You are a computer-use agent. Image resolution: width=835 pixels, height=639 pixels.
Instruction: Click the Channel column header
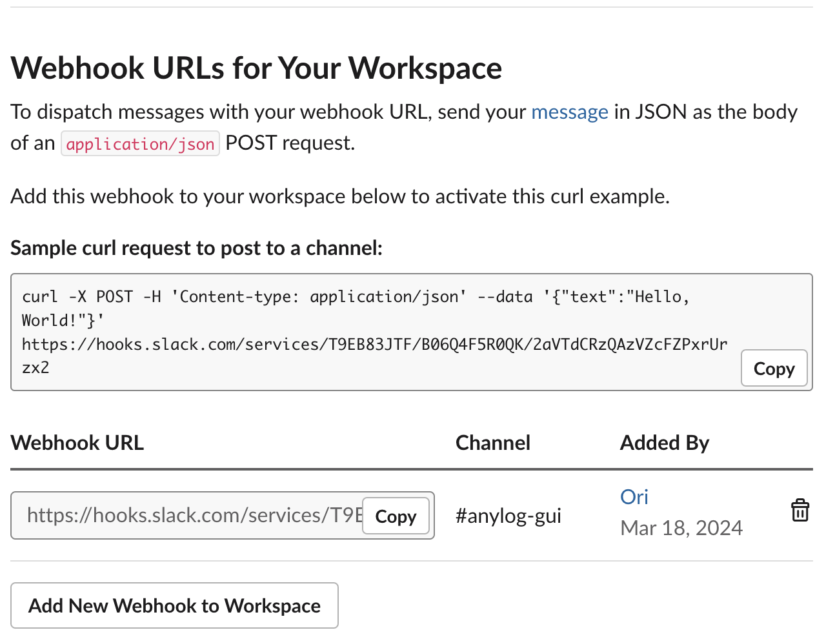pyautogui.click(x=493, y=443)
